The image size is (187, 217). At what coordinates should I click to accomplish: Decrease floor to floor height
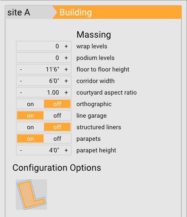pyautogui.click(x=21, y=69)
